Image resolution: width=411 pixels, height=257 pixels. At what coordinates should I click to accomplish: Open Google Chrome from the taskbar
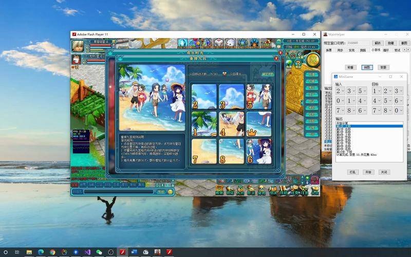[x=52, y=252]
